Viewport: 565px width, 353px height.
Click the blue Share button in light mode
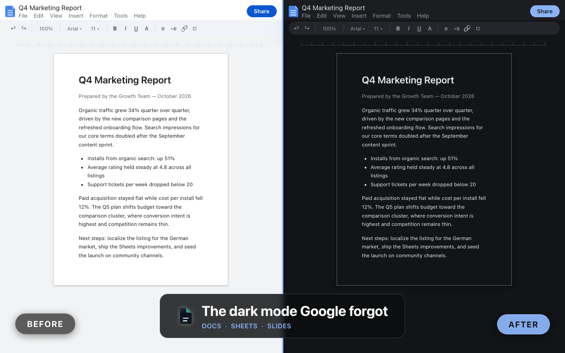[x=262, y=11]
